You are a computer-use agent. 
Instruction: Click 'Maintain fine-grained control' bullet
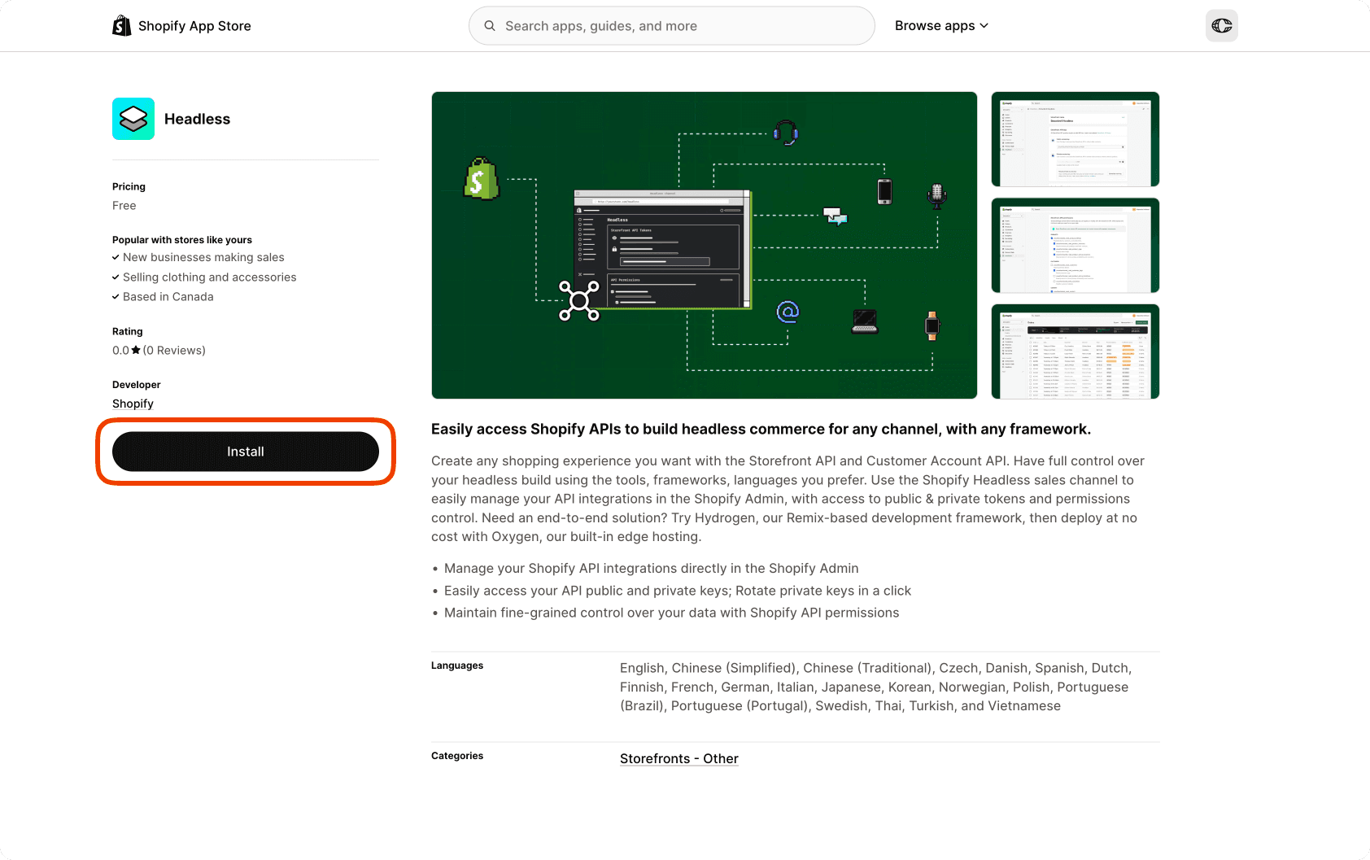point(672,613)
